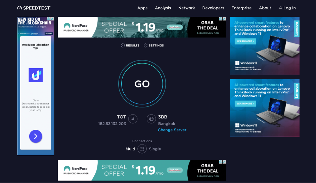This screenshot has height=183, width=316.
Task: Click the laptop image in lower Lenovo ad
Action: [x=278, y=112]
